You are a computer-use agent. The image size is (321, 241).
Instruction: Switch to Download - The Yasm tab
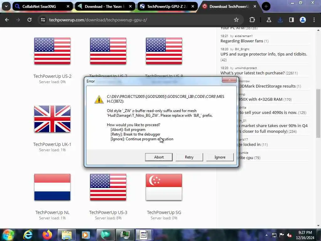[105, 6]
